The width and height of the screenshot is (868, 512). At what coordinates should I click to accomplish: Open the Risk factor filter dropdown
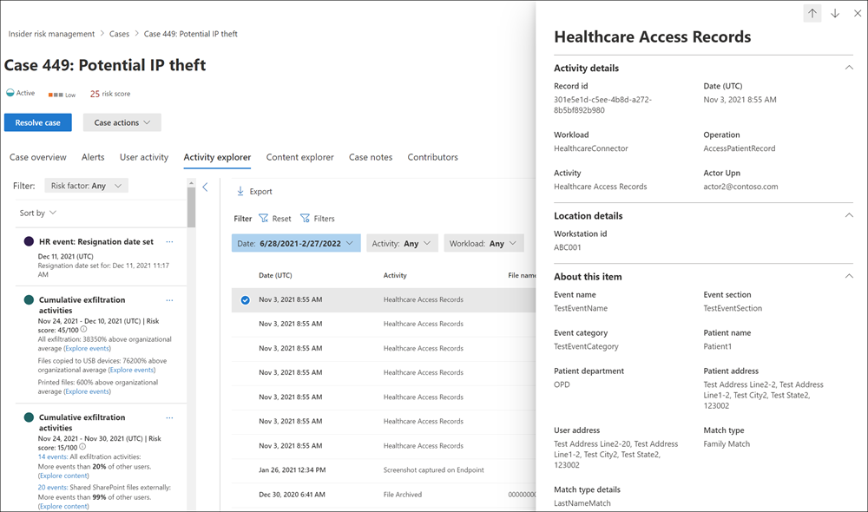(x=86, y=186)
